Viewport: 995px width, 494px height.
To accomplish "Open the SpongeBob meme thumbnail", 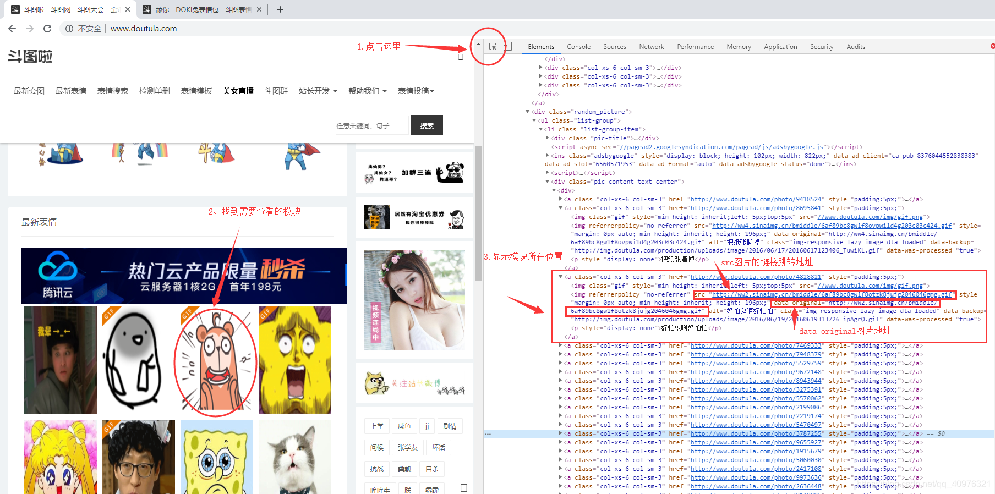I will 217,457.
